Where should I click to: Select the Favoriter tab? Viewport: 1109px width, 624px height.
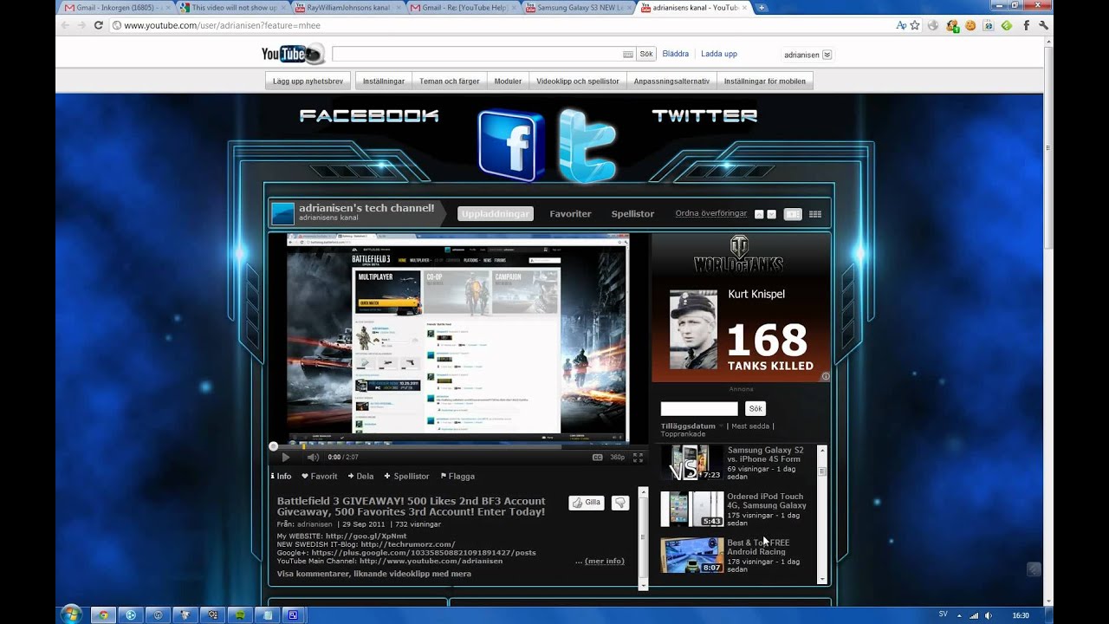(570, 213)
